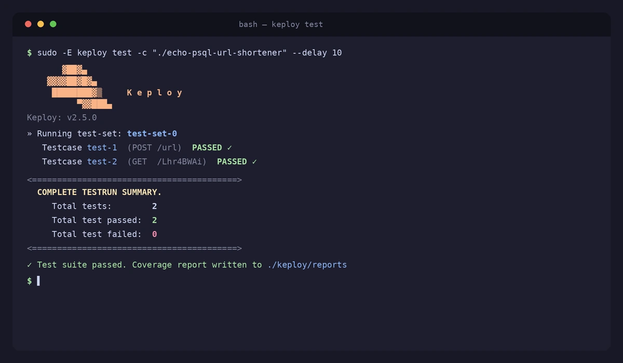Click the 'test-1' testcase name

pyautogui.click(x=102, y=148)
